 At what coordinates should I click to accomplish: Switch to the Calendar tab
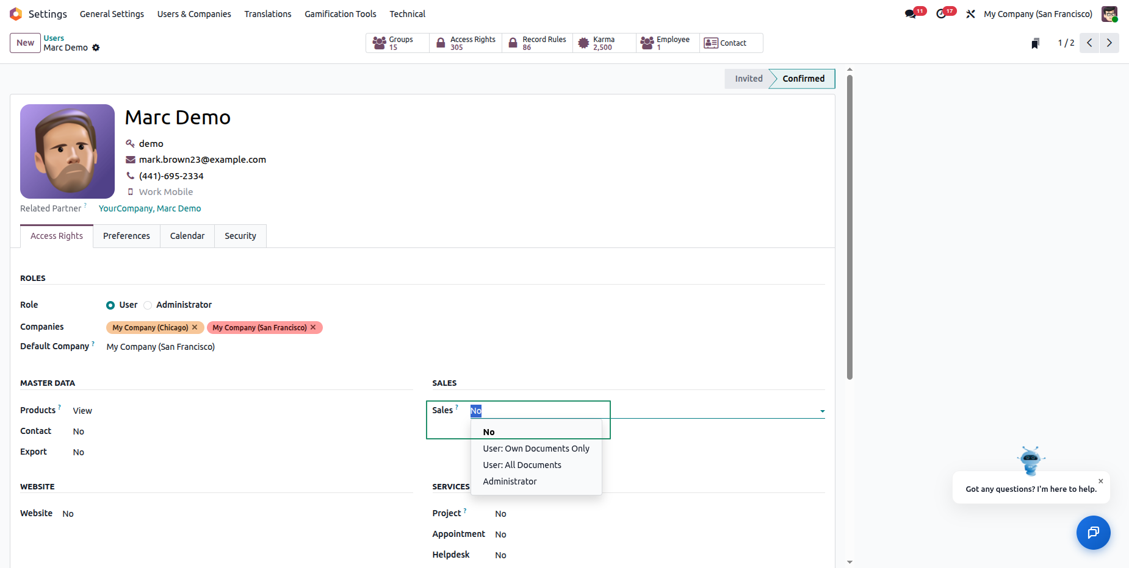[x=187, y=236]
